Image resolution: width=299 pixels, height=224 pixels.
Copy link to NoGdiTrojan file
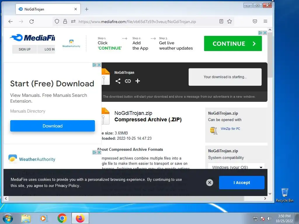(128, 81)
